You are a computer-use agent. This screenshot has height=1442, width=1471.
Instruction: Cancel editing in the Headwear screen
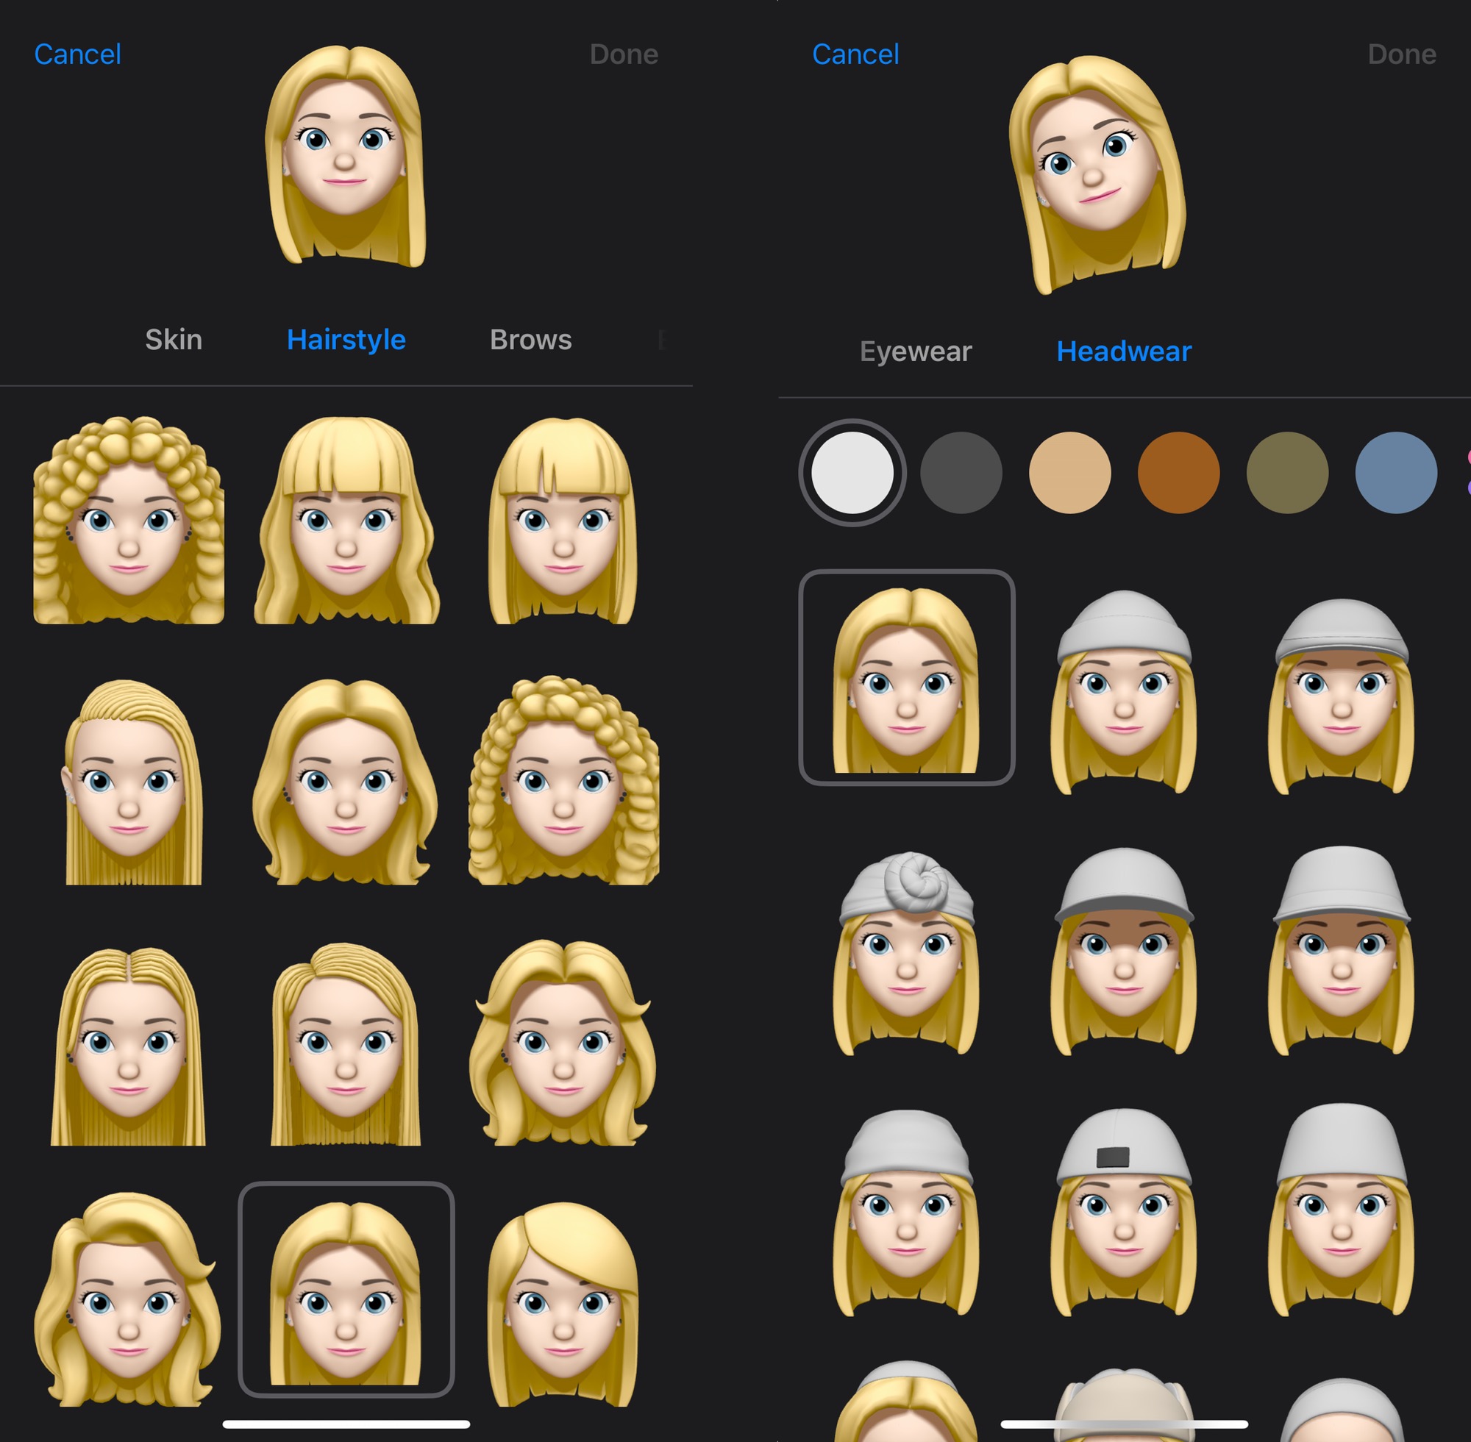(855, 54)
